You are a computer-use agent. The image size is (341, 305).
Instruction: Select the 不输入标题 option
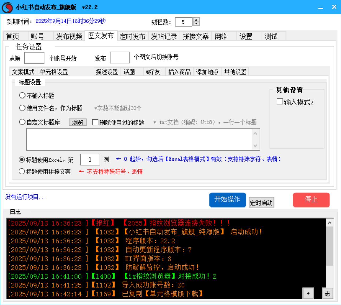pos(22,95)
